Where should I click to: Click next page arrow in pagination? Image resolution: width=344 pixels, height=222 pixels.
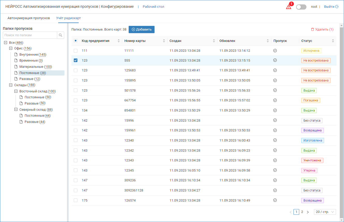308,212
